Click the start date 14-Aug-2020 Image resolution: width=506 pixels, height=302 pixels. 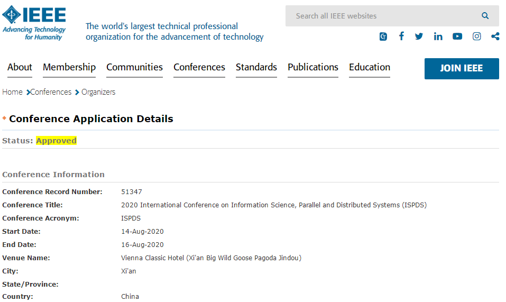pyautogui.click(x=142, y=231)
